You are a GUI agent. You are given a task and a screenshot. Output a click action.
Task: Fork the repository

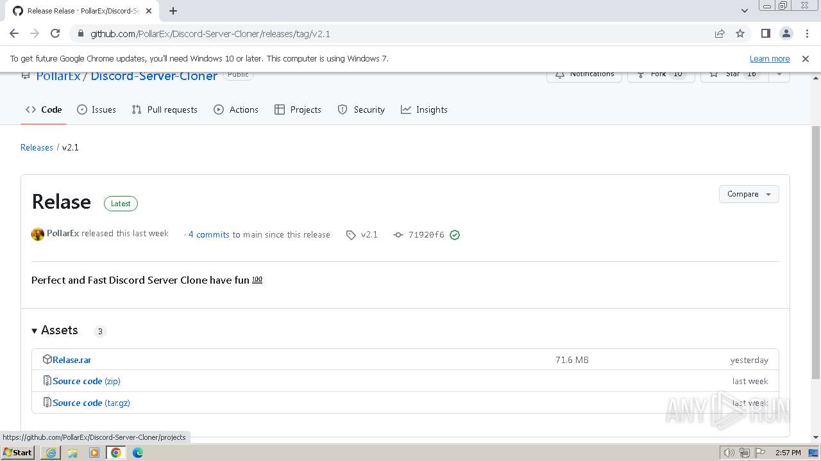tap(661, 75)
